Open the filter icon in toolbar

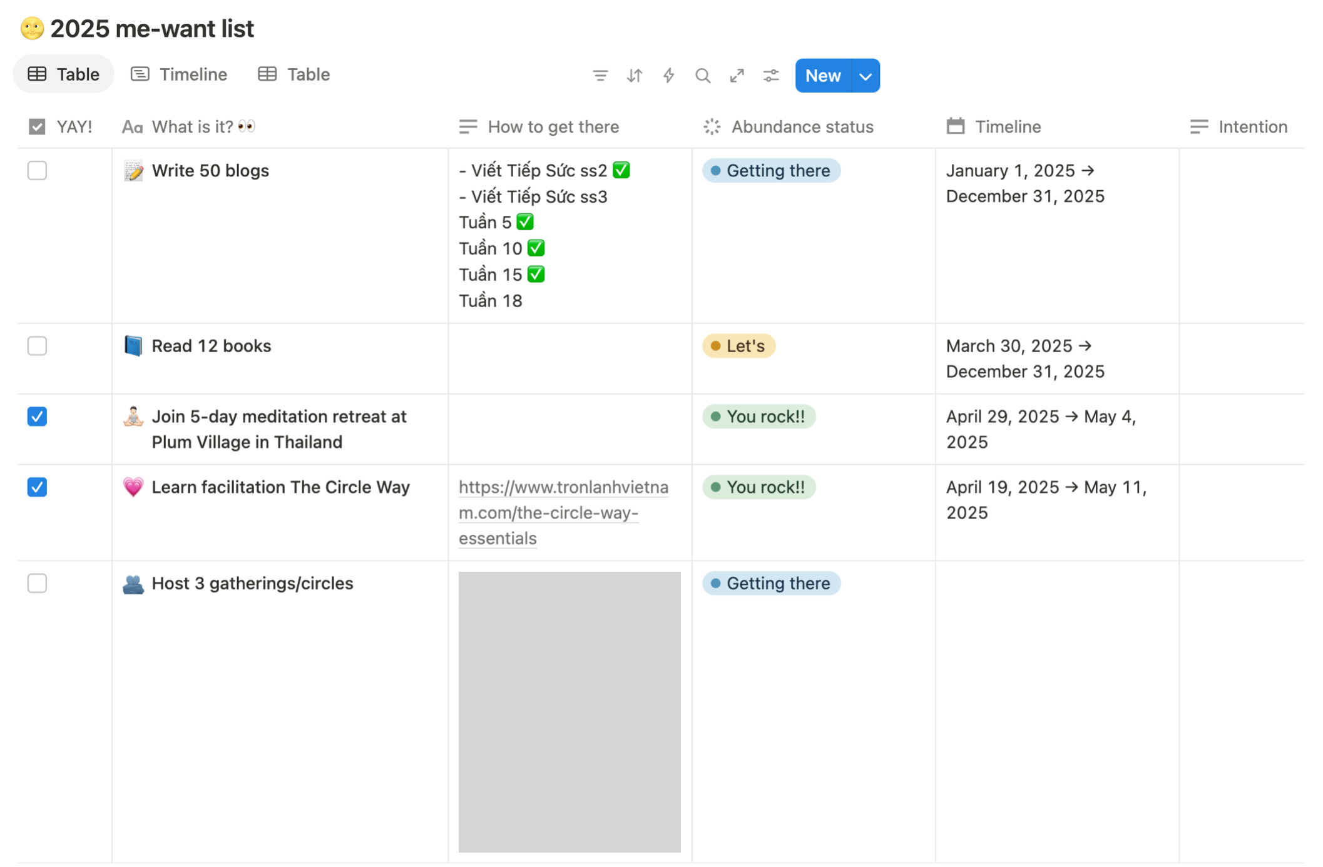tap(600, 76)
